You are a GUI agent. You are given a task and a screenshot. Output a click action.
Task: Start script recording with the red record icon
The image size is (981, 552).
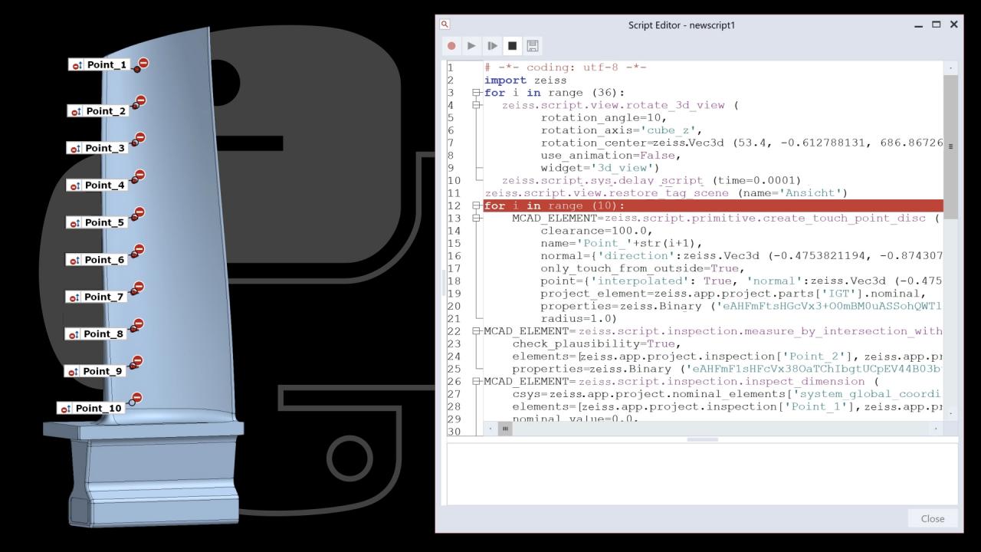(x=451, y=45)
